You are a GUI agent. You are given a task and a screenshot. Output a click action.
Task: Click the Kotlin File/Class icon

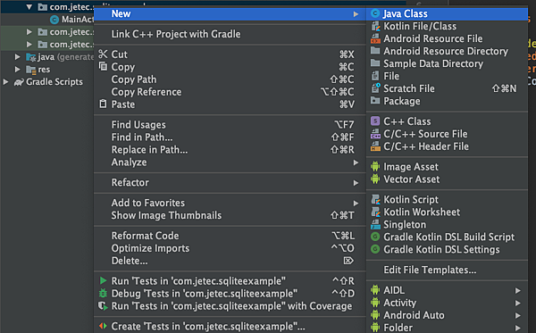[x=375, y=26]
